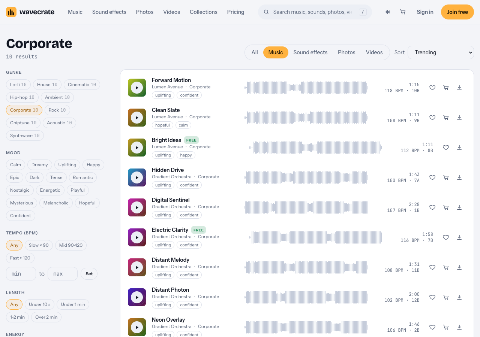The image size is (480, 337).
Task: Download free Bright Ideas track
Action: point(459,148)
